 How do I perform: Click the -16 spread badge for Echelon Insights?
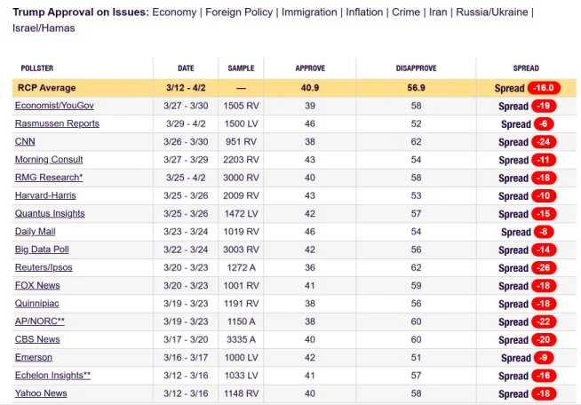click(544, 376)
